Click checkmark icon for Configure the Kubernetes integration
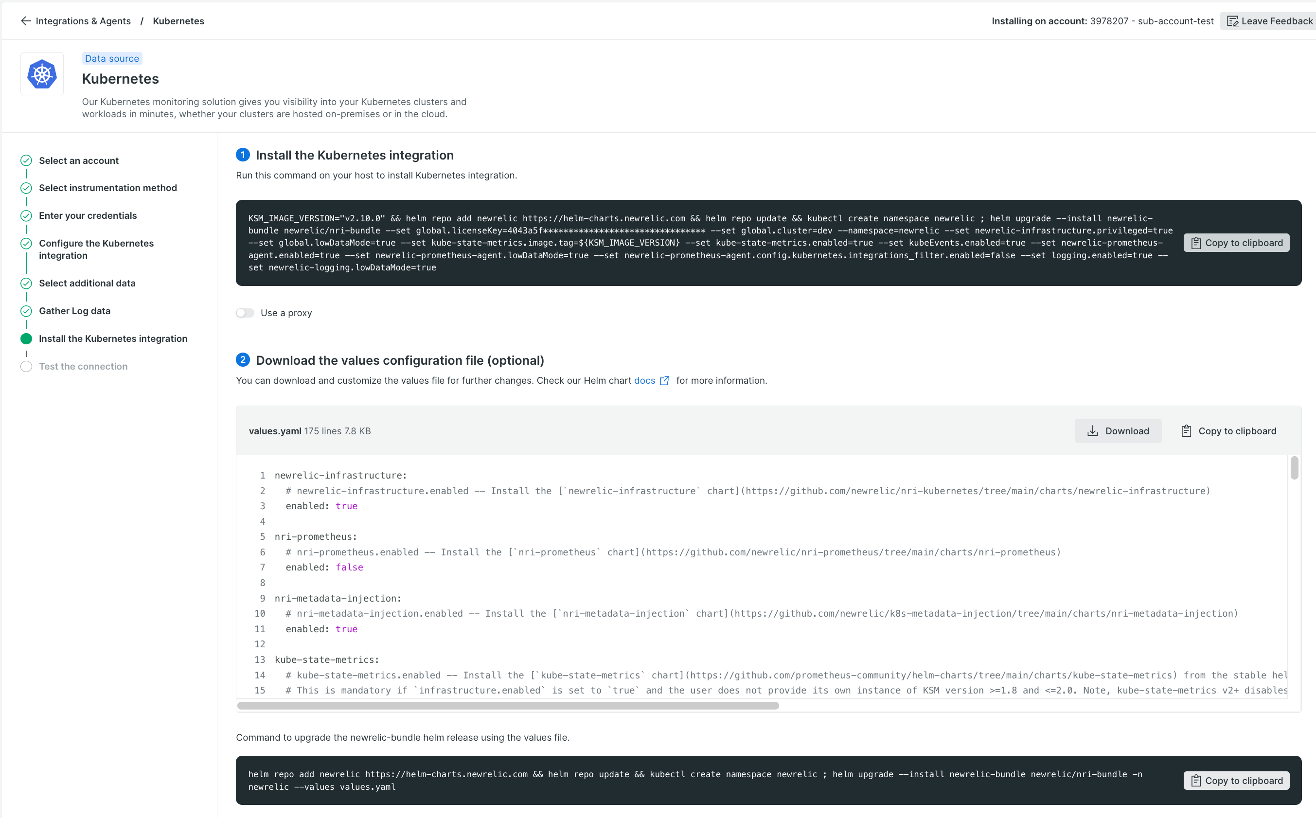This screenshot has height=818, width=1316. pyautogui.click(x=26, y=244)
